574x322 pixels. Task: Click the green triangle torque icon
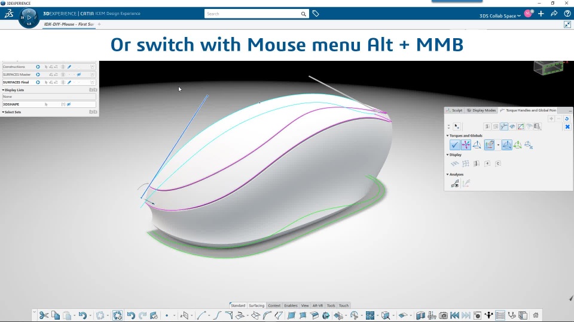tap(517, 145)
